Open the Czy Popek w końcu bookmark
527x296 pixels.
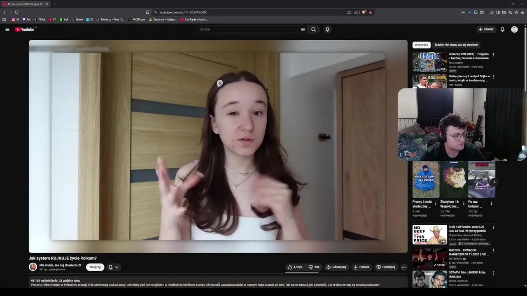[194, 19]
